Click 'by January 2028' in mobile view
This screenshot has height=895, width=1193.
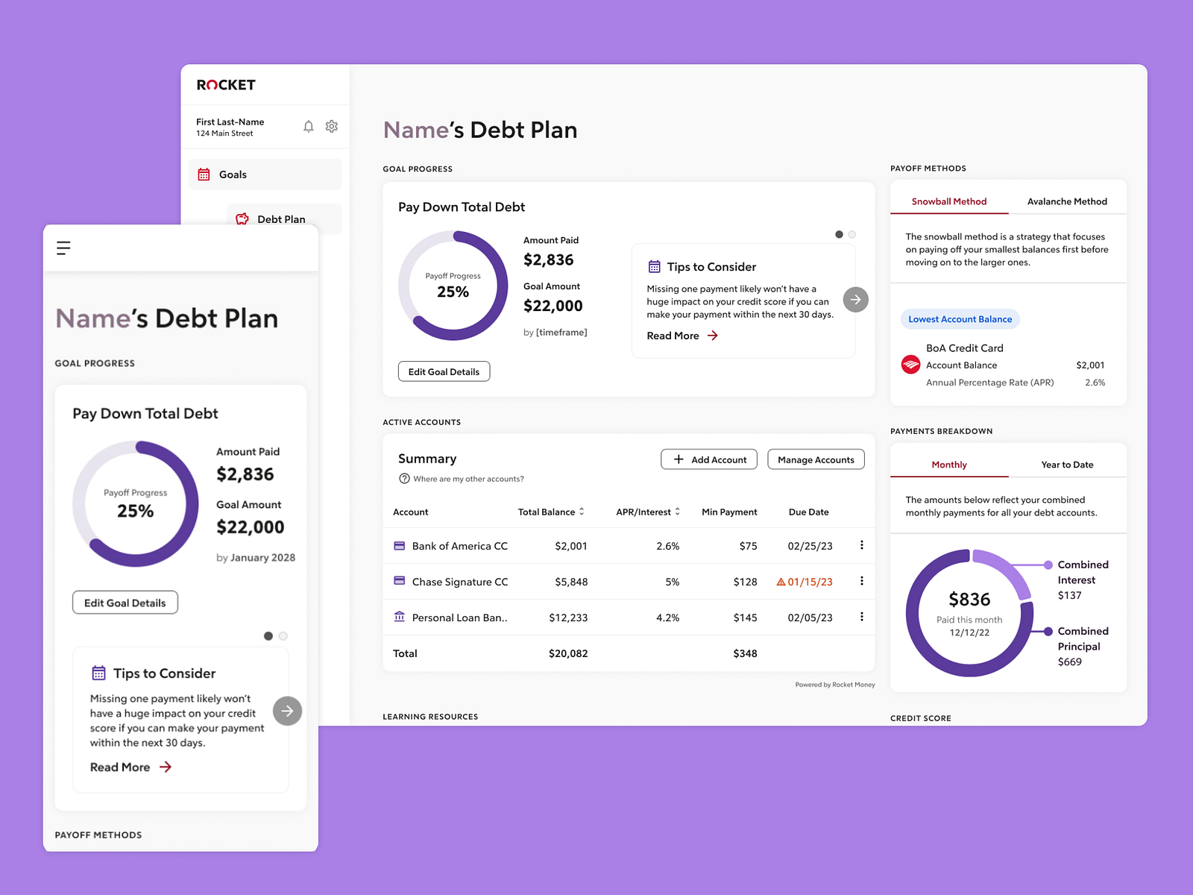[256, 557]
